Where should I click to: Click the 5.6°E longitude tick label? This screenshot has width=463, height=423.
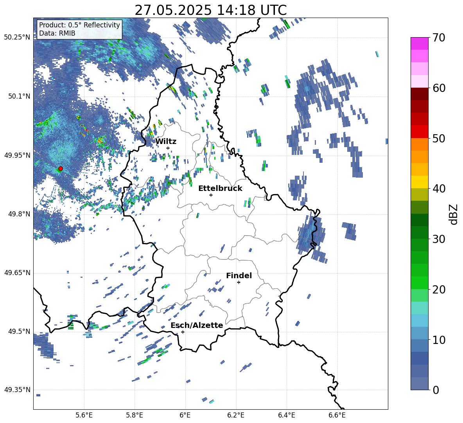pyautogui.click(x=84, y=415)
